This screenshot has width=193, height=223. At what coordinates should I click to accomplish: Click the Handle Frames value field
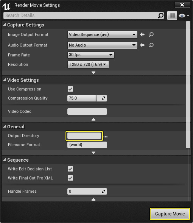[87, 191]
